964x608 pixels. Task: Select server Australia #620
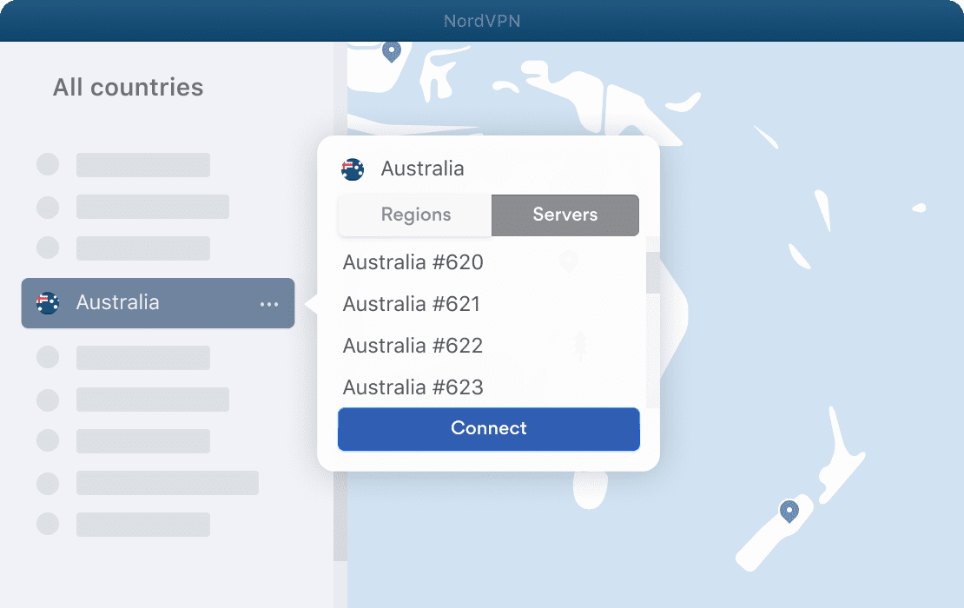coord(413,262)
